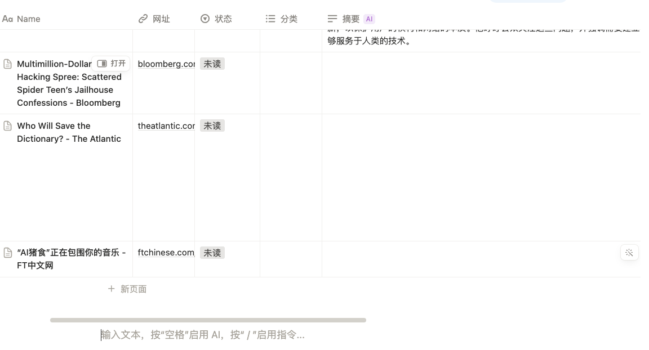Viewport: 649px width, 350px height.
Task: Open the 未读 status dropdown for the Atlantic row
Action: [x=212, y=125]
